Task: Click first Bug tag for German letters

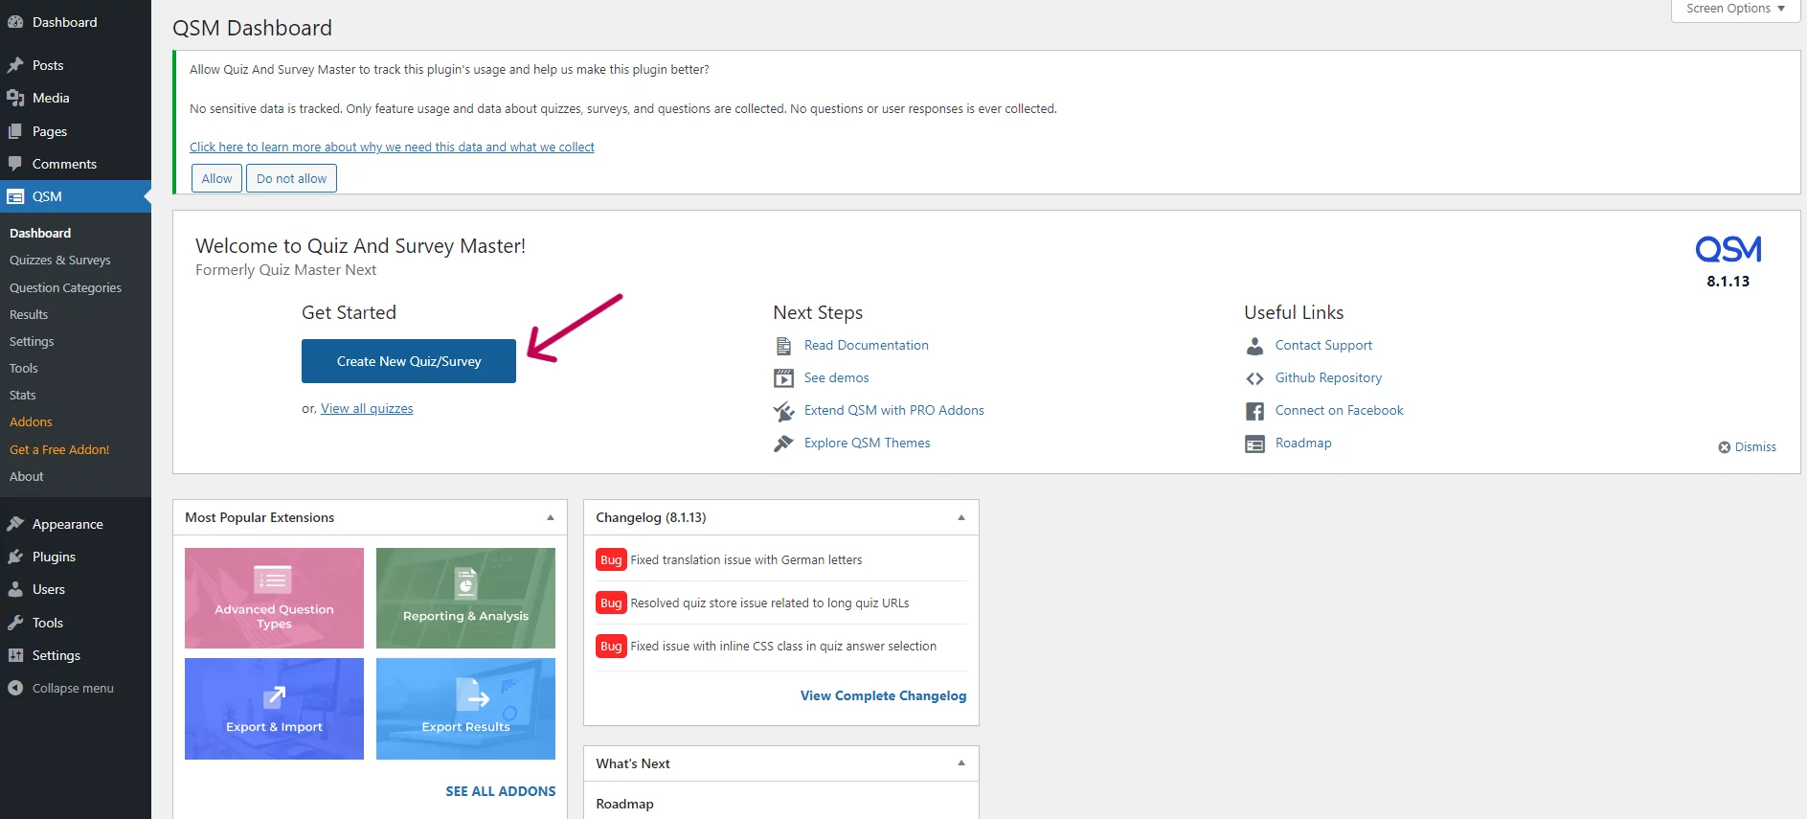Action: tap(611, 560)
